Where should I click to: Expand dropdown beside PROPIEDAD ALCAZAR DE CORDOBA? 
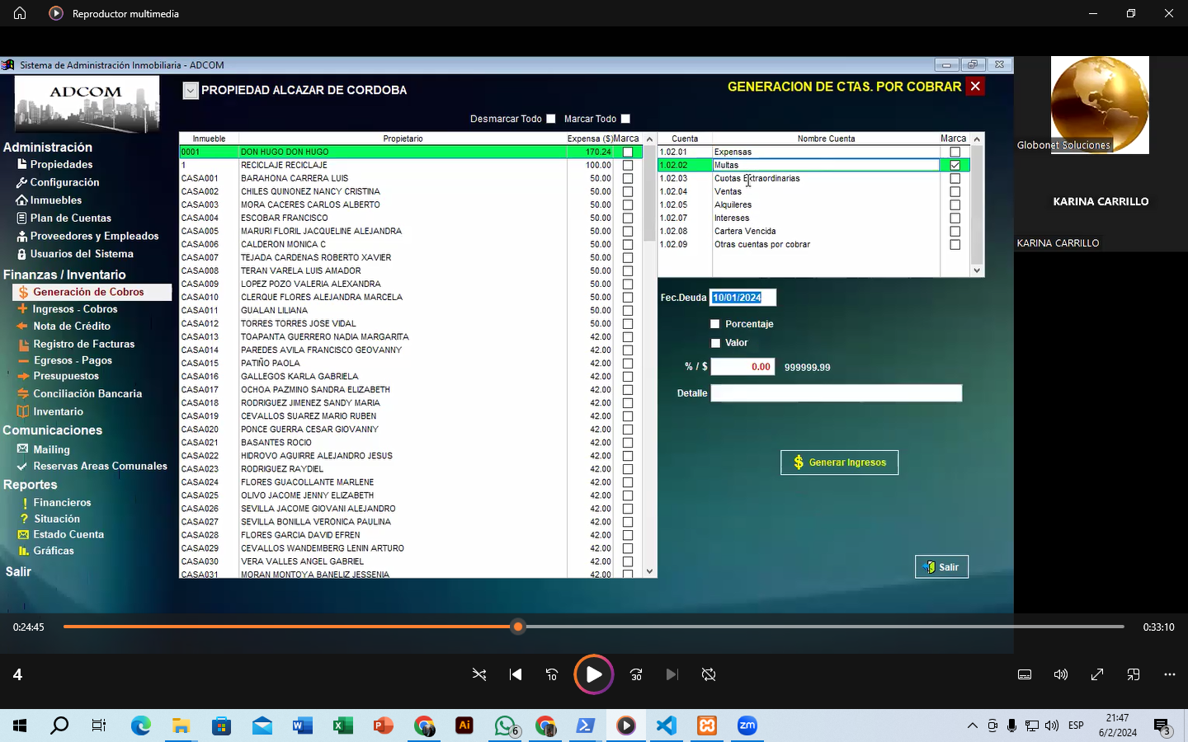point(191,91)
